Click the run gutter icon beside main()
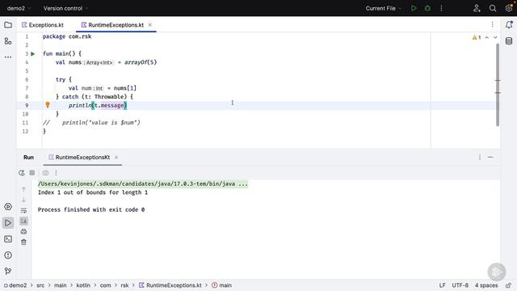 [32, 54]
